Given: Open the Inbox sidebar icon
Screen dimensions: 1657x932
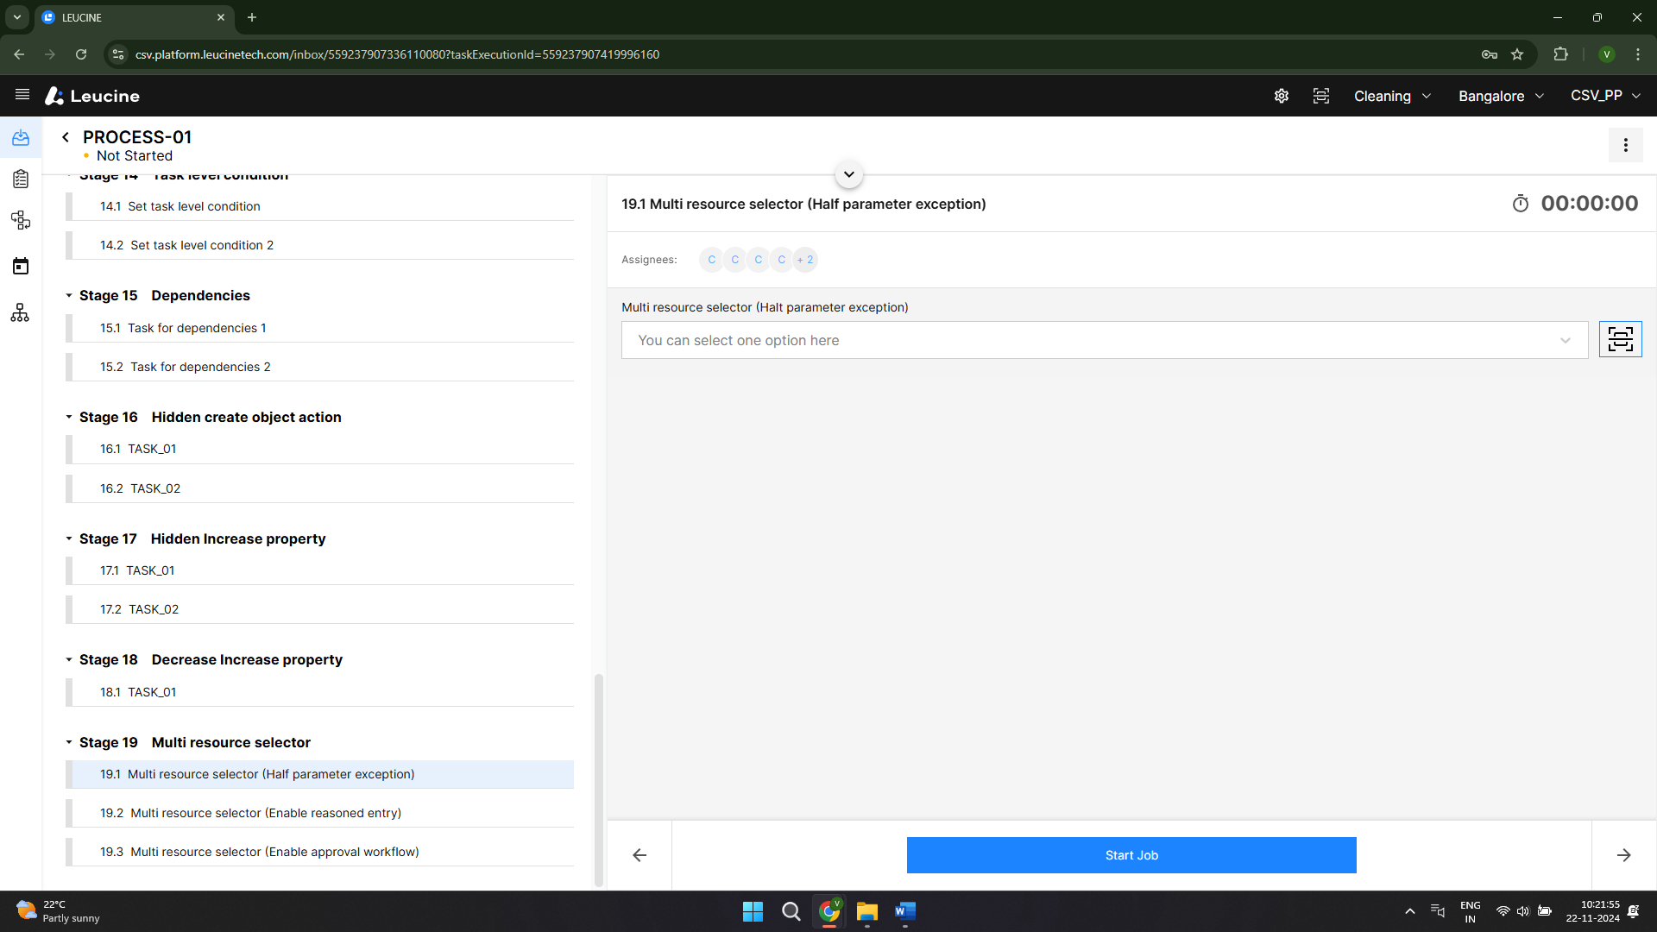Looking at the screenshot, I should coord(21,138).
